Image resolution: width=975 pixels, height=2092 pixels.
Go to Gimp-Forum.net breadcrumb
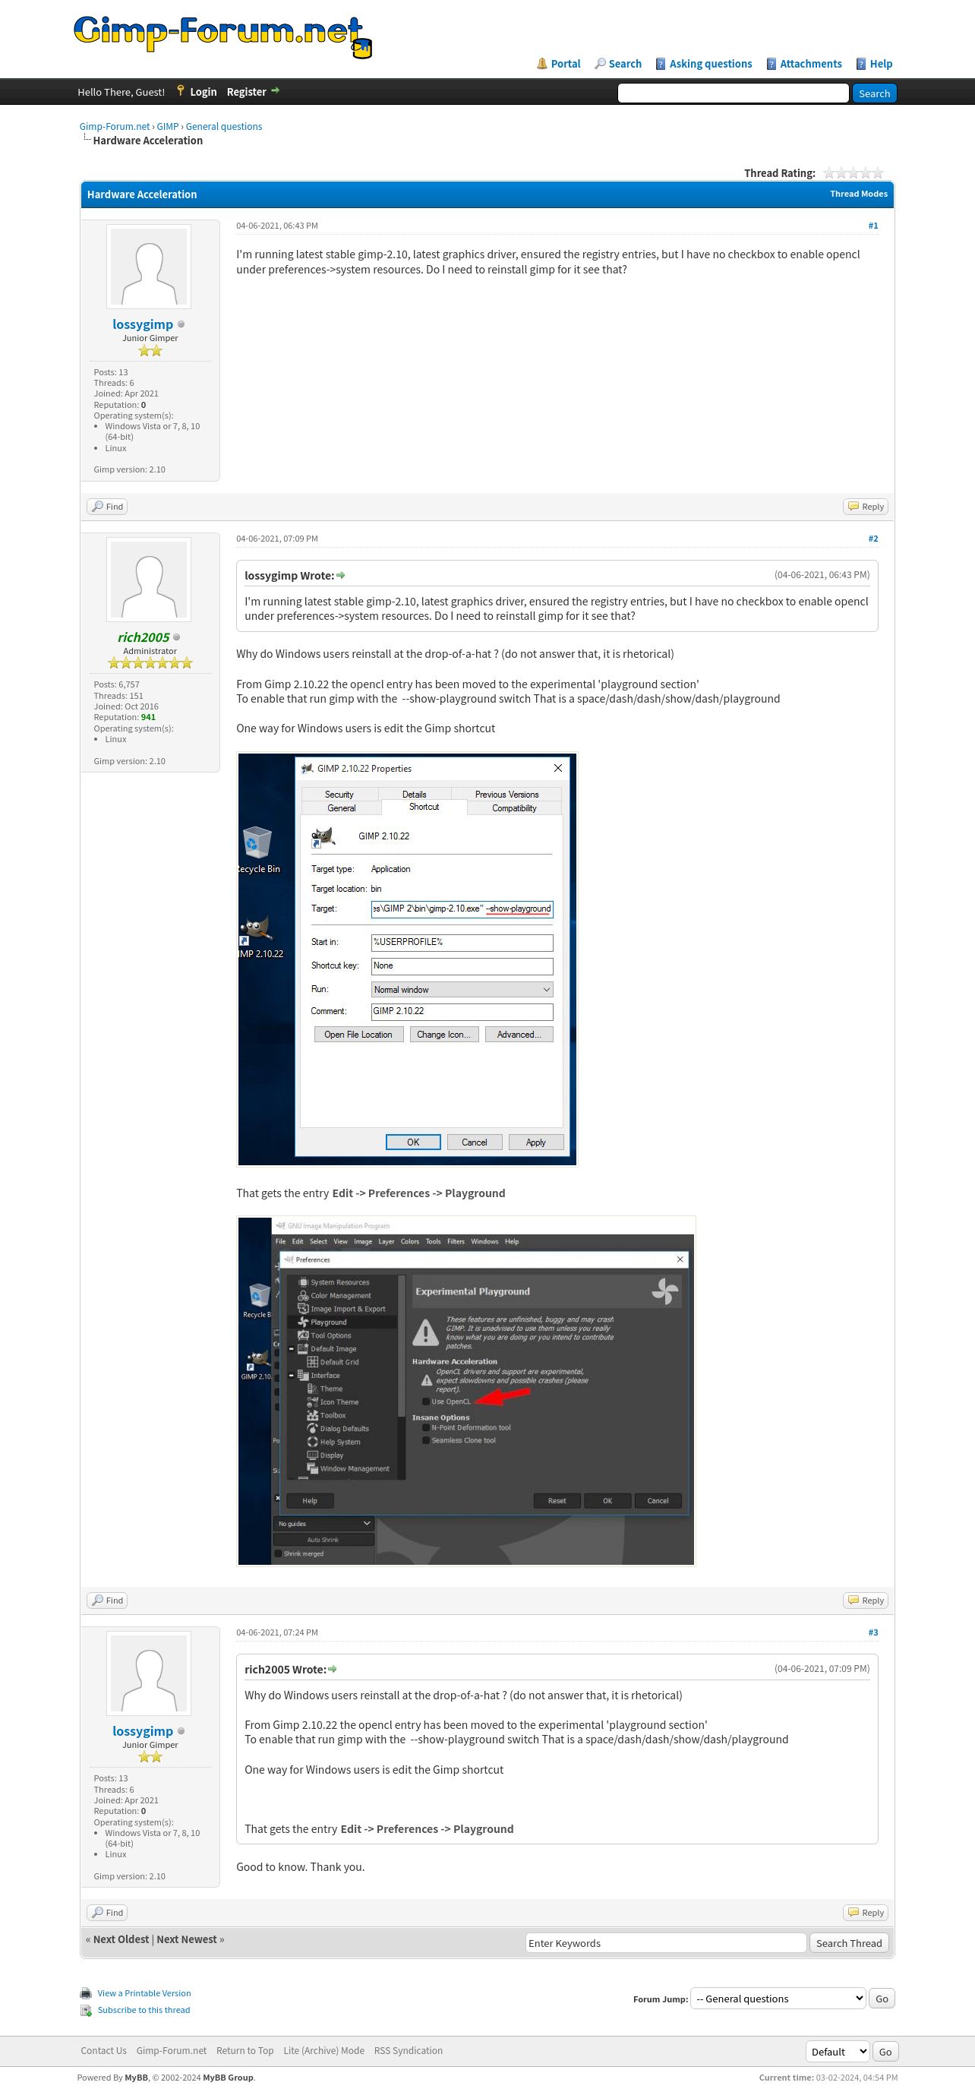(x=115, y=127)
